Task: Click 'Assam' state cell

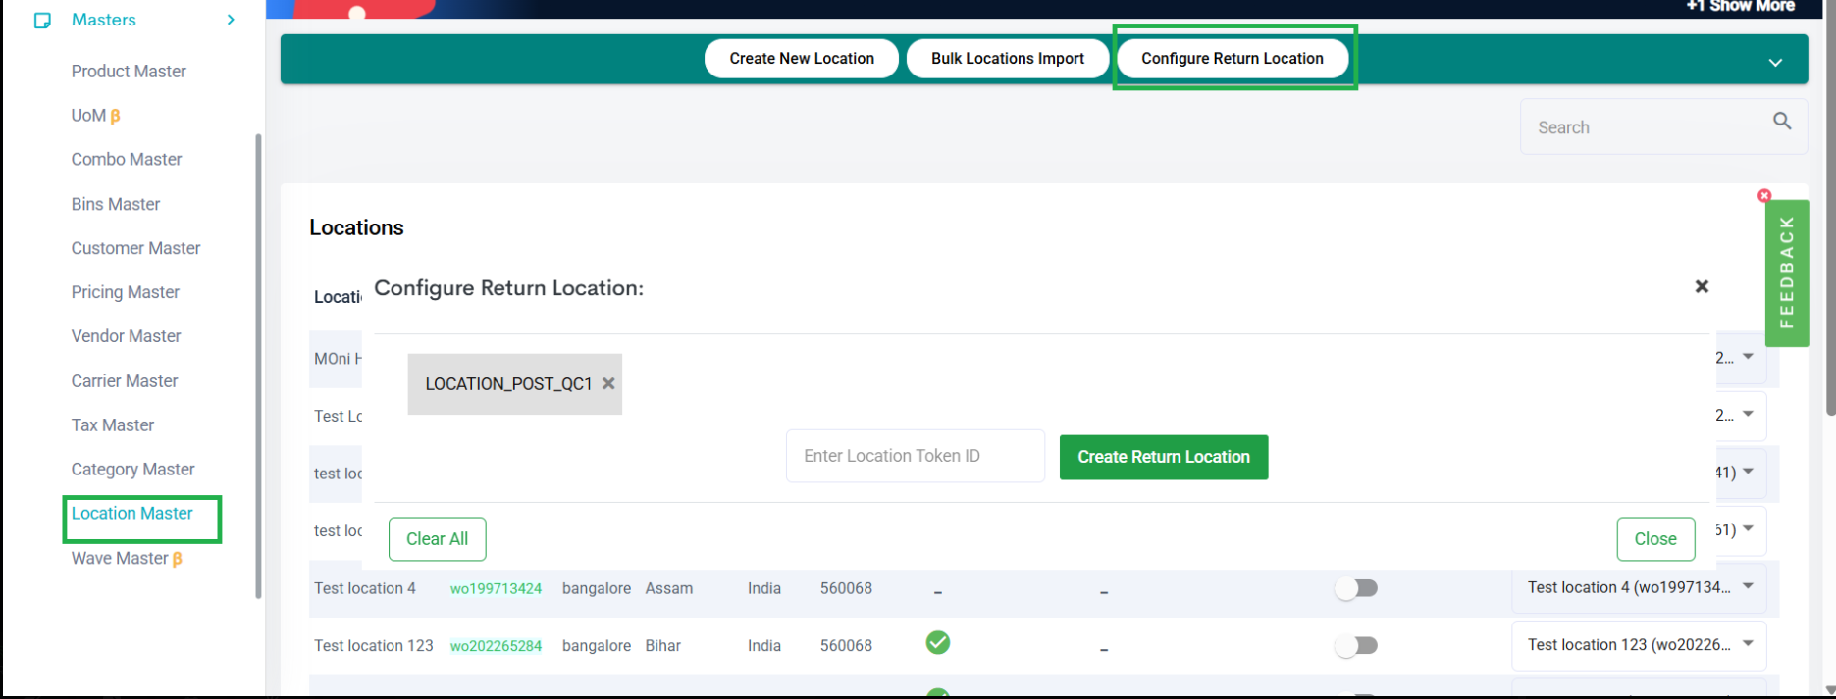Action: coord(669,589)
